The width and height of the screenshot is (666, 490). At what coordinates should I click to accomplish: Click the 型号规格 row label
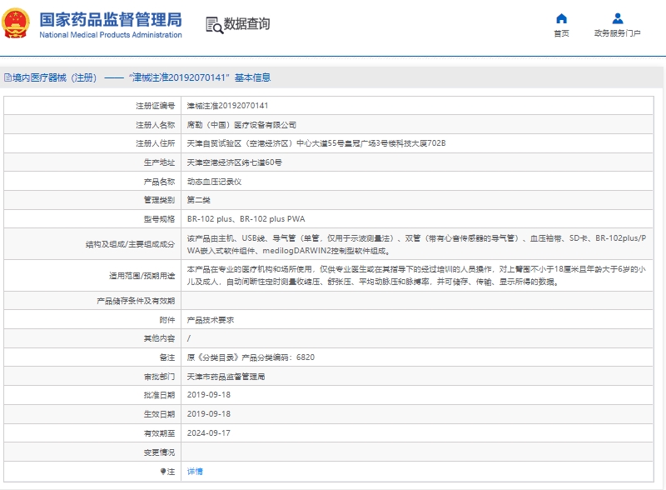(159, 219)
